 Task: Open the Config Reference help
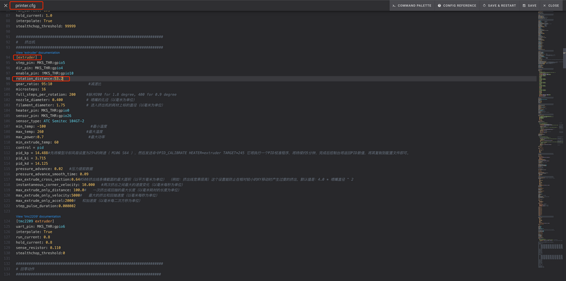point(457,6)
